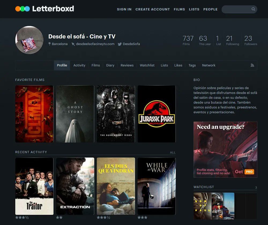The image size is (268, 225).
Task: Subscribe using the RSS feed icon
Action: [252, 65]
